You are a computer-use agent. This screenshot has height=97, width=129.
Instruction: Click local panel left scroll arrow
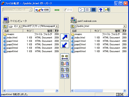point(5,91)
